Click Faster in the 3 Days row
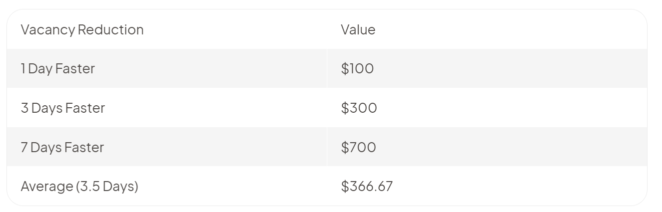 pos(85,108)
